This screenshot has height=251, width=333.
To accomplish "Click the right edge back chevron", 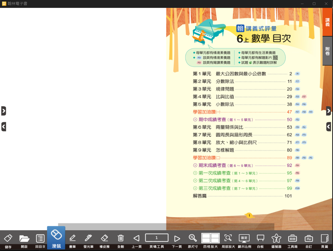I will pos(329,127).
